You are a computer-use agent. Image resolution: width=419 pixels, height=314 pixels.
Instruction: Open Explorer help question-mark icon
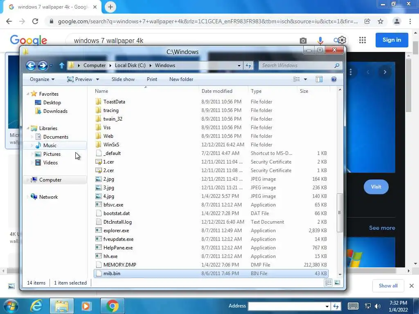pyautogui.click(x=334, y=79)
